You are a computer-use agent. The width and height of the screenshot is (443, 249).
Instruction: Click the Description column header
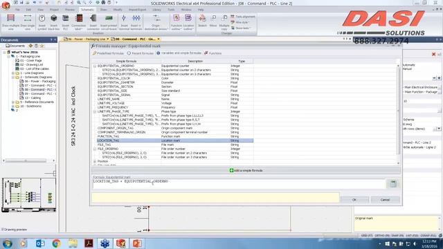(x=195, y=61)
